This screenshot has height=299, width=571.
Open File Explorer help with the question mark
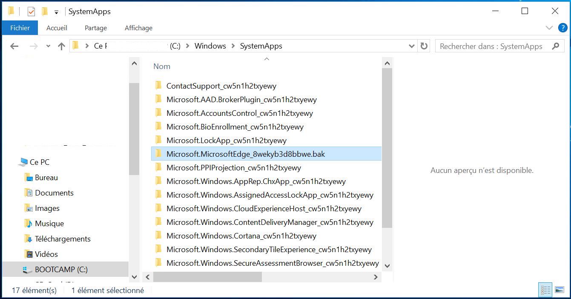[563, 28]
